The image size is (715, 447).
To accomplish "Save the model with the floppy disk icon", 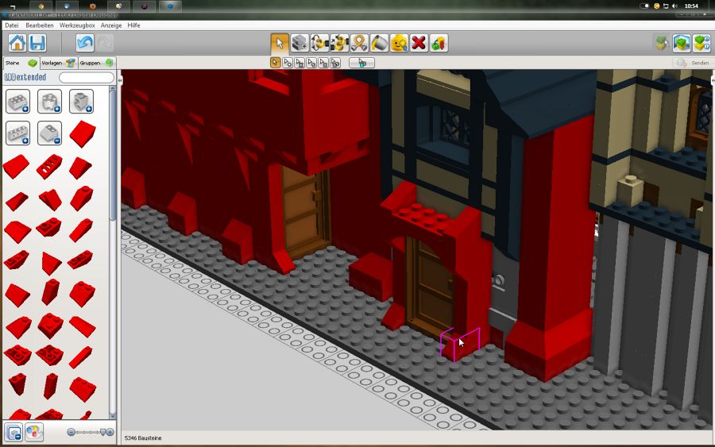I will (x=37, y=43).
